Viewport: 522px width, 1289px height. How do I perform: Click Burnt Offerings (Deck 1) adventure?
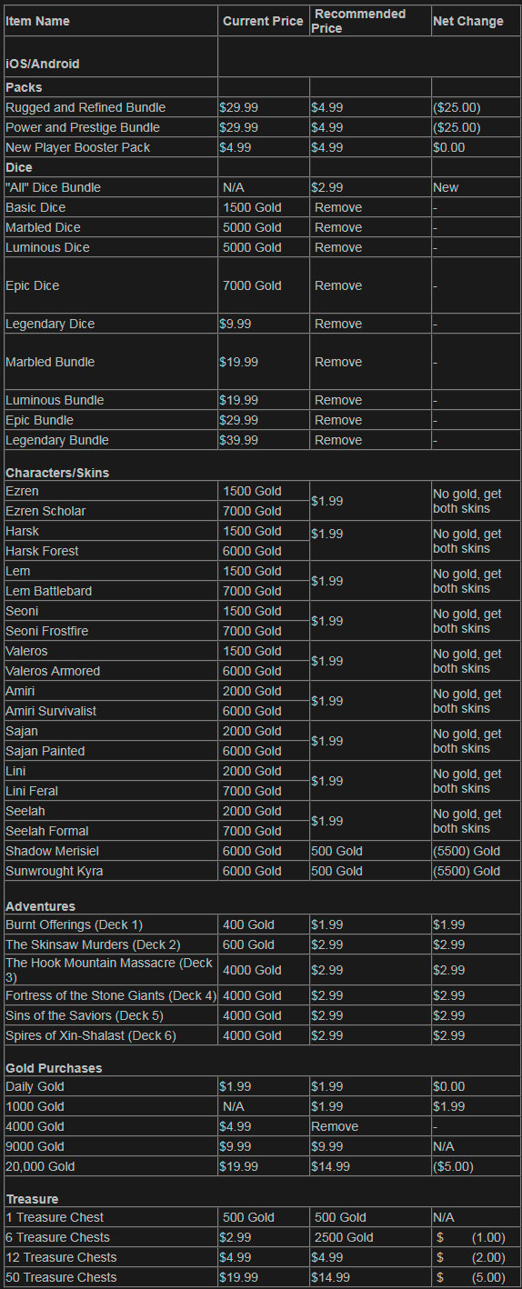pyautogui.click(x=75, y=924)
